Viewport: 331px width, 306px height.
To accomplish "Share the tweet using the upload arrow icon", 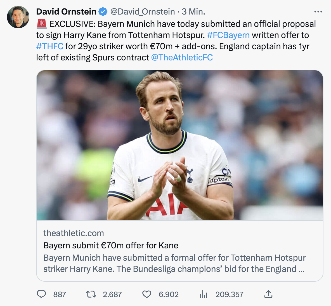I will click(268, 294).
